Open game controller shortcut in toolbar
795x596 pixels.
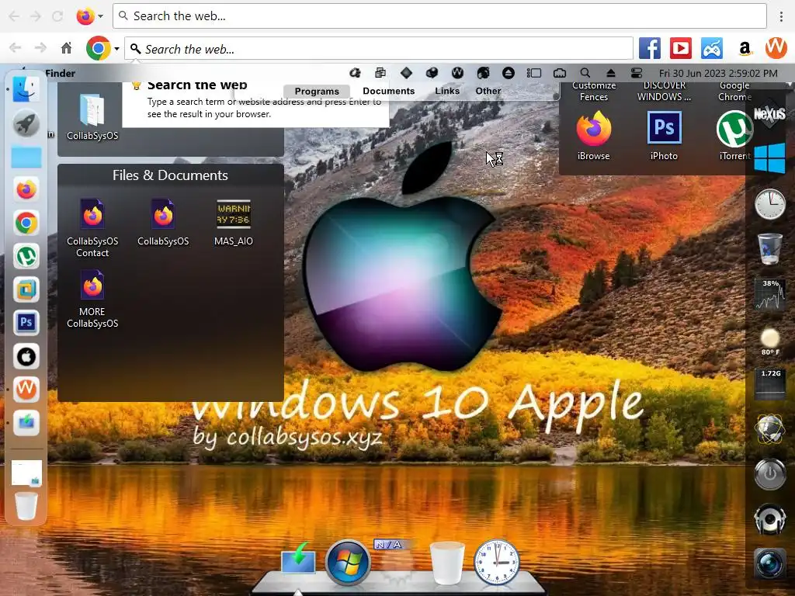click(712, 49)
